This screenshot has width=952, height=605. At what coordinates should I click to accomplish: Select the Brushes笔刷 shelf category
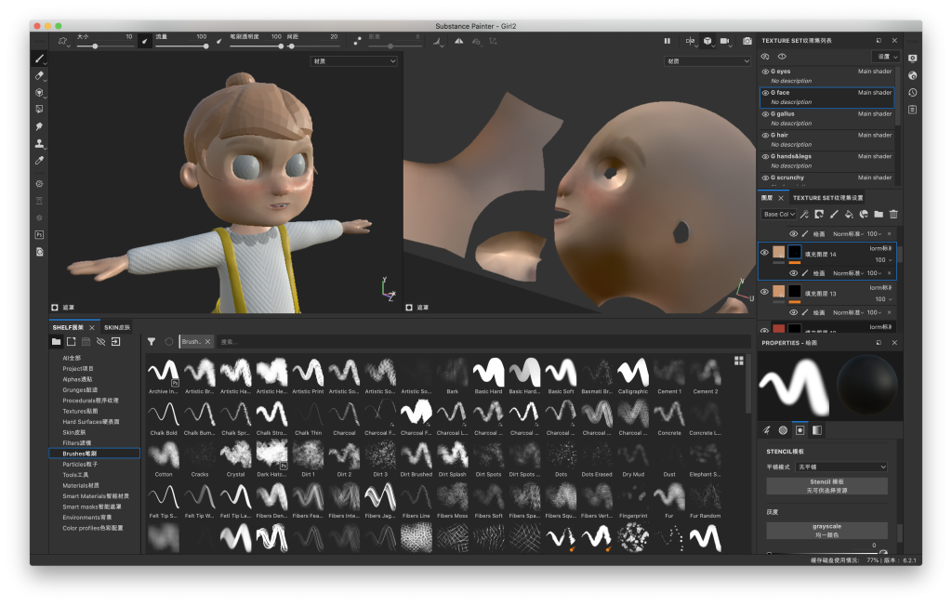coord(94,454)
